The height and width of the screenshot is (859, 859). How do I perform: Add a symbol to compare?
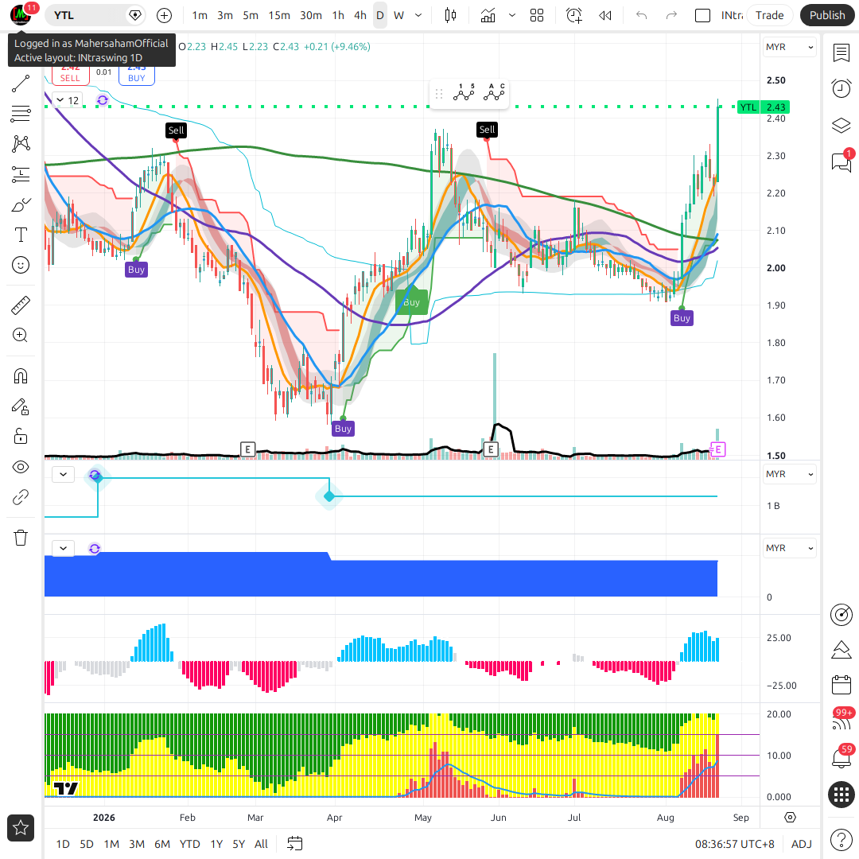coord(165,15)
